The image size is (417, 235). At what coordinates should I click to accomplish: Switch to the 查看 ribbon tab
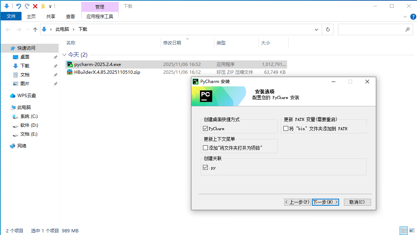pos(70,16)
